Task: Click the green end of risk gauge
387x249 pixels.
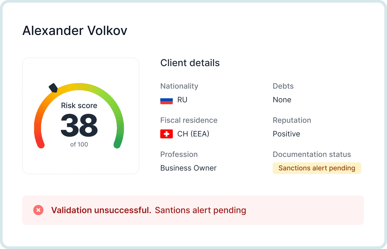Action: pos(117,144)
